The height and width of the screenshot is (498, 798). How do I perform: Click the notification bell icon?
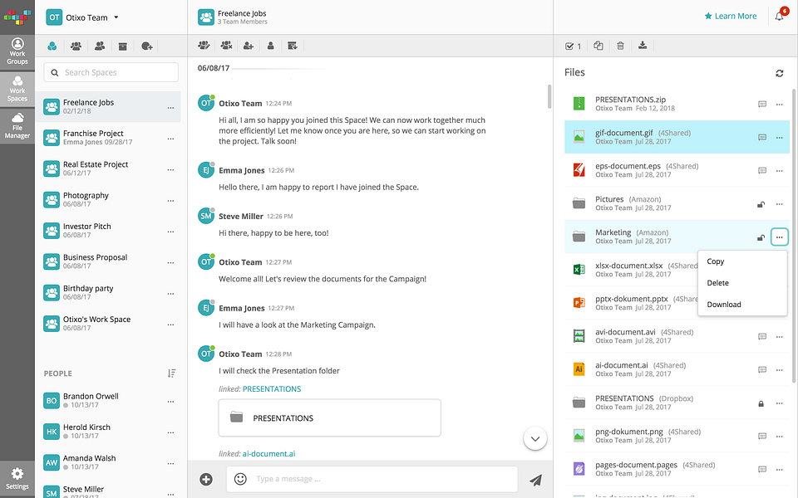(x=779, y=17)
